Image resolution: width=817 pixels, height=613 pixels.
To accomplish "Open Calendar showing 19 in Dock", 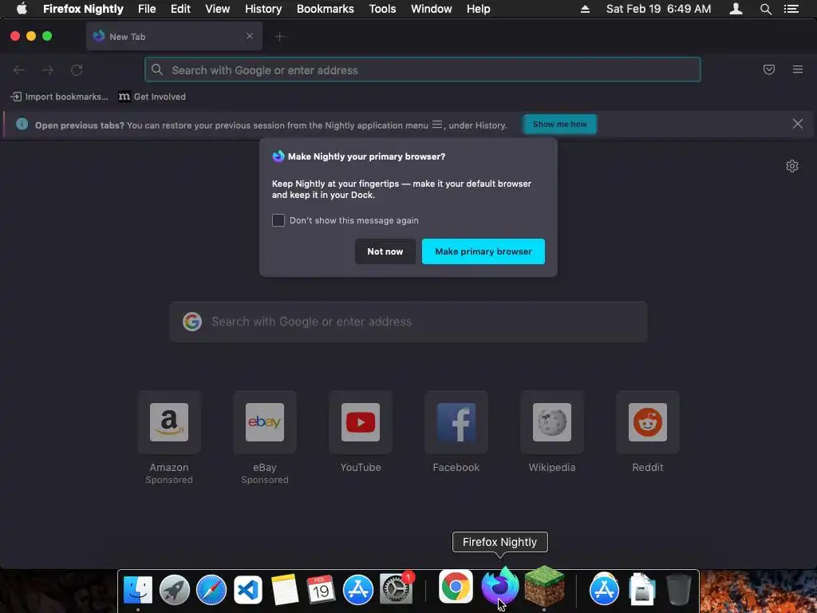I will click(321, 590).
